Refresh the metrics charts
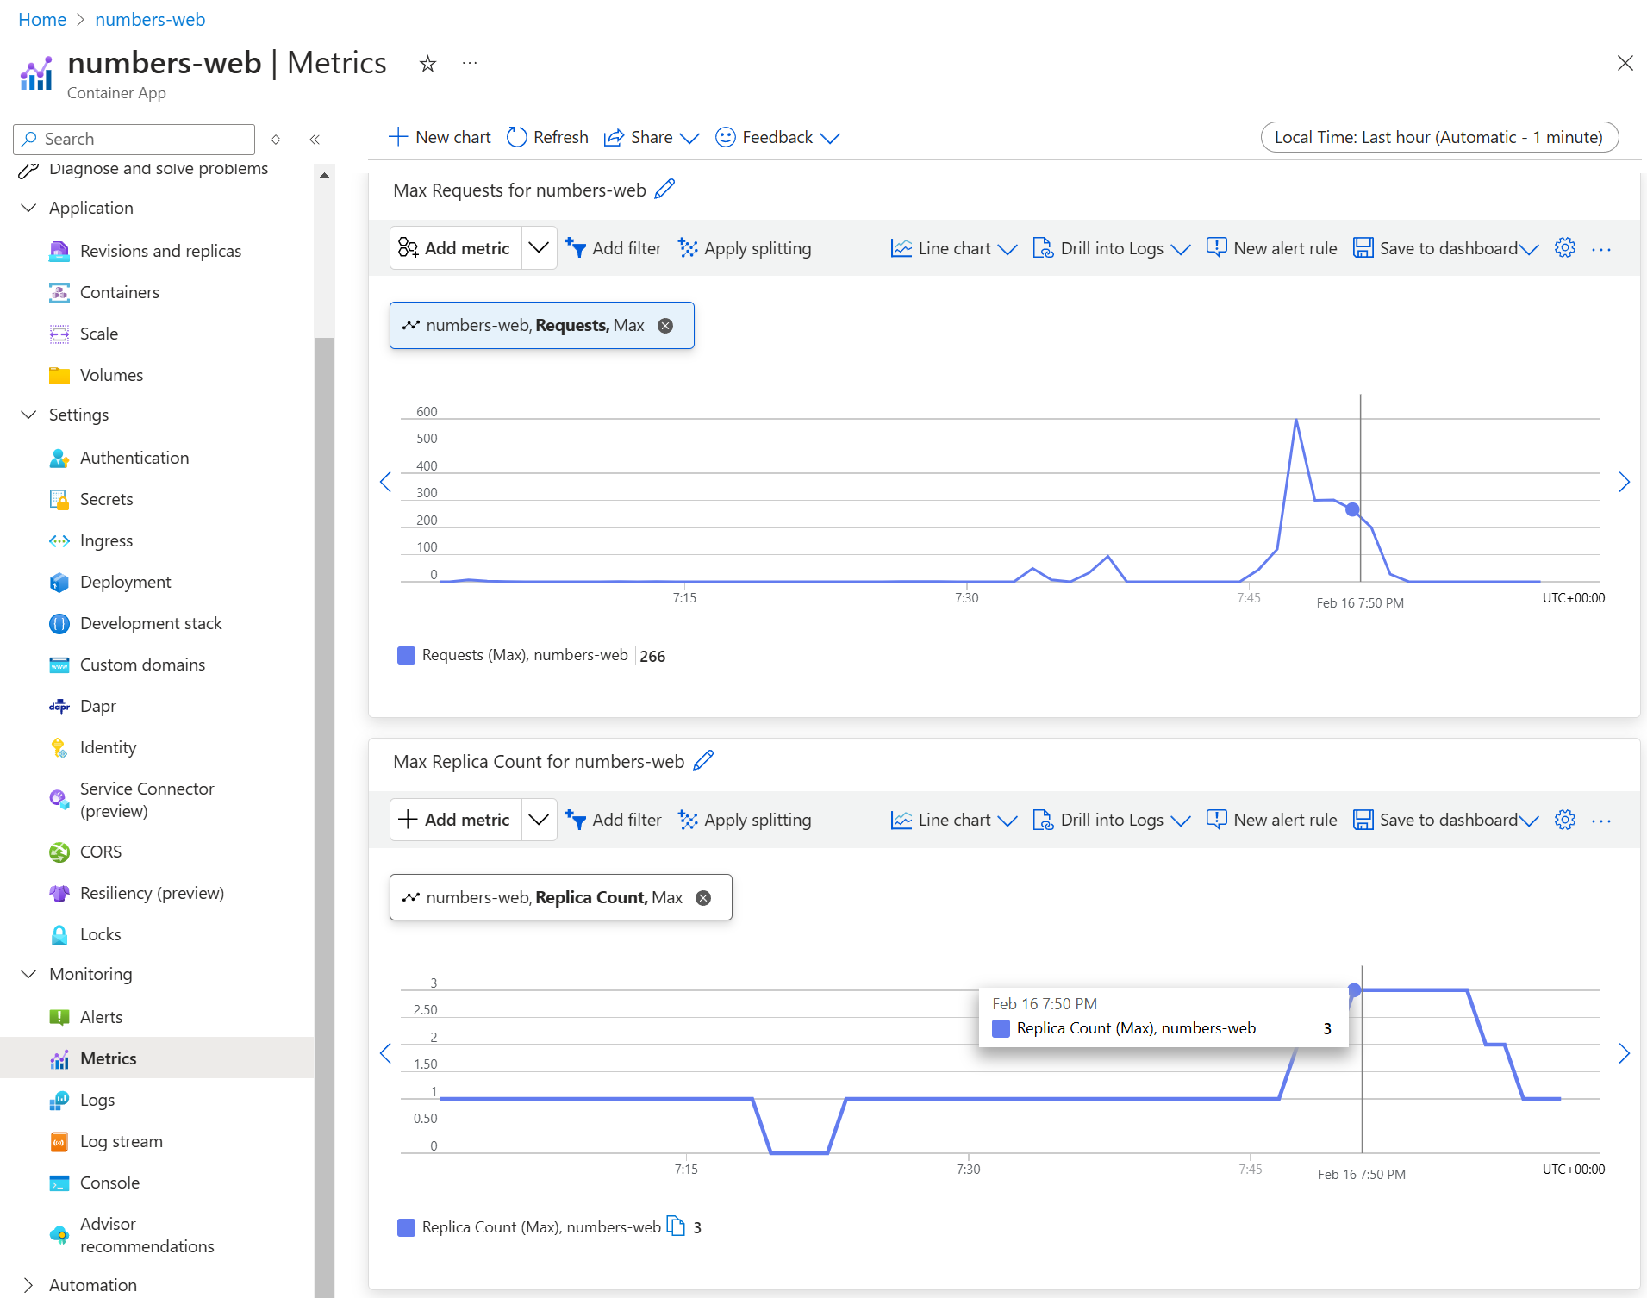 point(547,137)
